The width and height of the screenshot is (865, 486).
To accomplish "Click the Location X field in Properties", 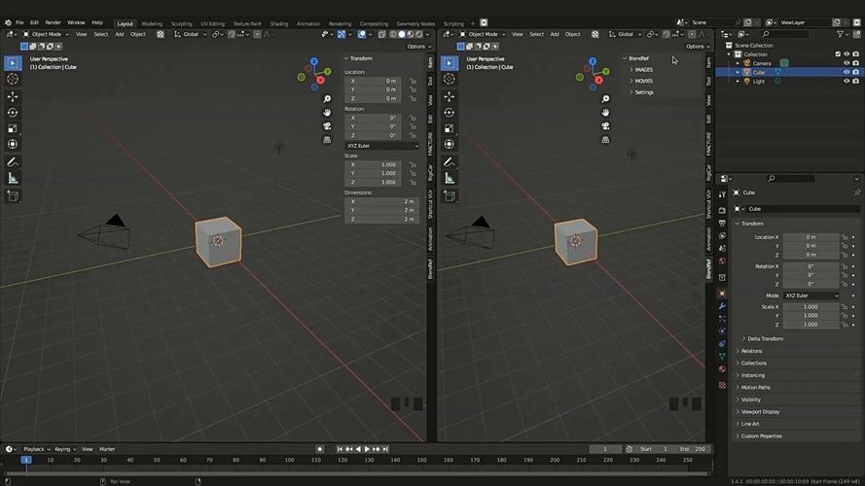I will 811,237.
